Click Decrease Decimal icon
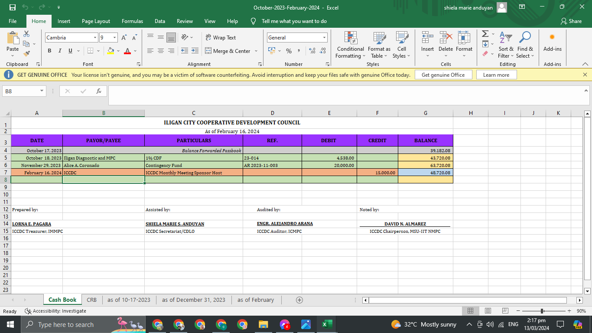This screenshot has width=592, height=333. click(322, 51)
